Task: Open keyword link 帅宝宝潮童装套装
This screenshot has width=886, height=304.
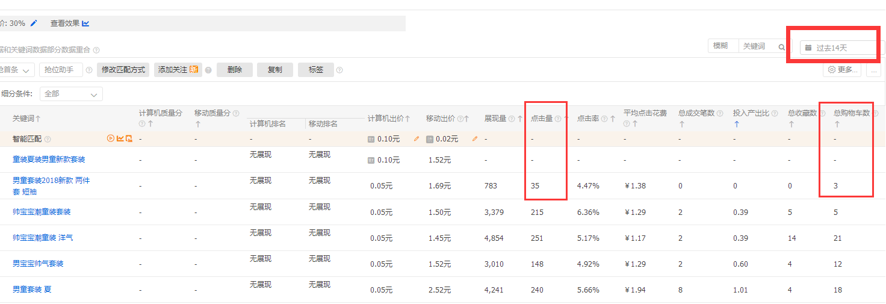Action: pyautogui.click(x=42, y=212)
